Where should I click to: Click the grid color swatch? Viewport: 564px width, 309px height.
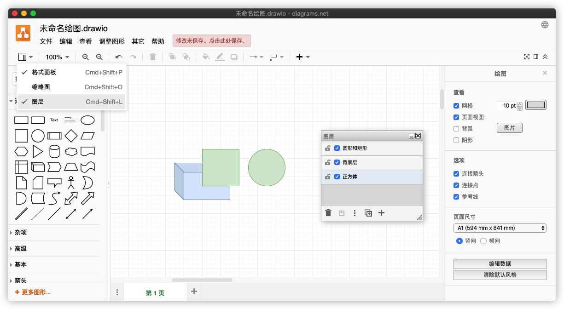point(536,105)
